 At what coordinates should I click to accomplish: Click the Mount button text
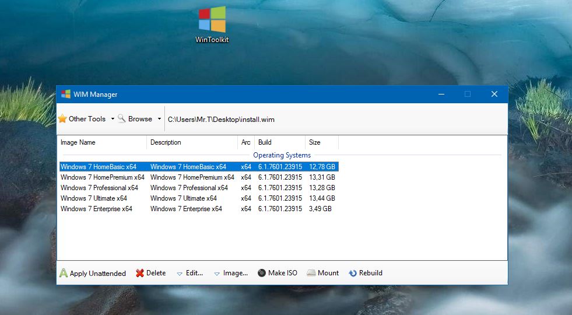click(x=328, y=273)
